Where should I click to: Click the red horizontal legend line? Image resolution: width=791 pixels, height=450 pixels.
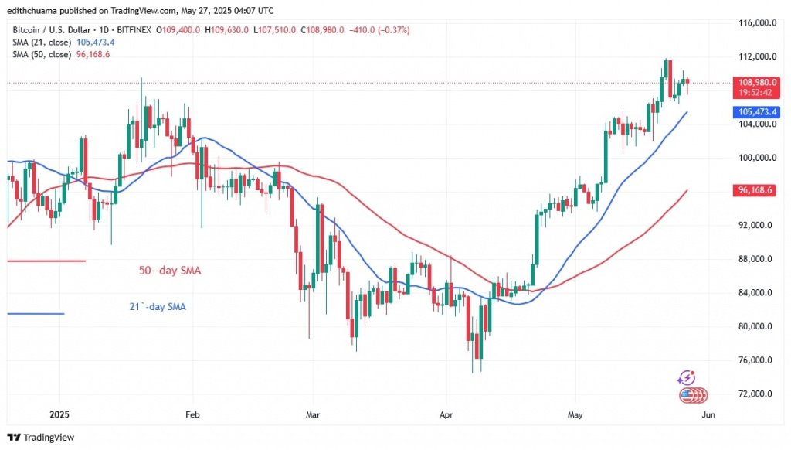(46, 261)
